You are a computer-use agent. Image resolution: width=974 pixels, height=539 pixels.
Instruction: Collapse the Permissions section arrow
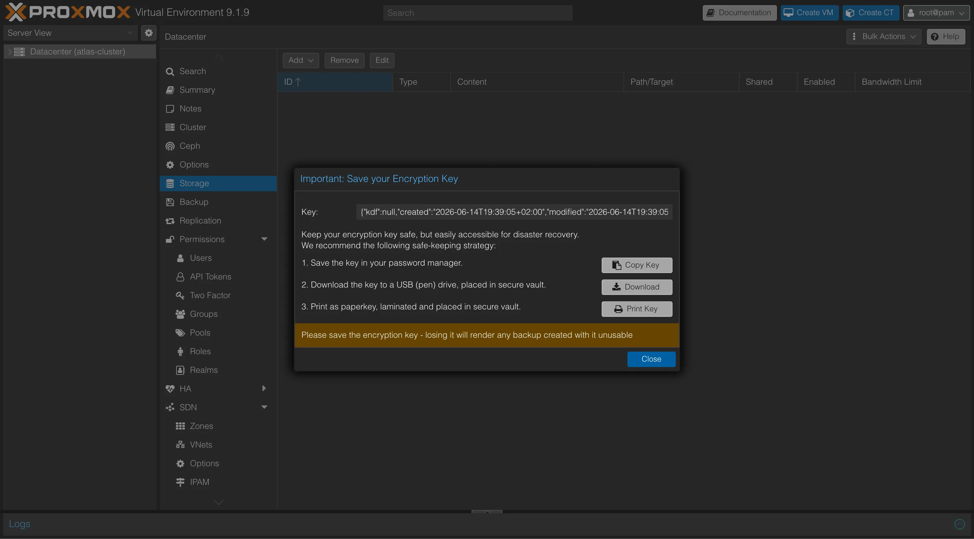(x=264, y=239)
